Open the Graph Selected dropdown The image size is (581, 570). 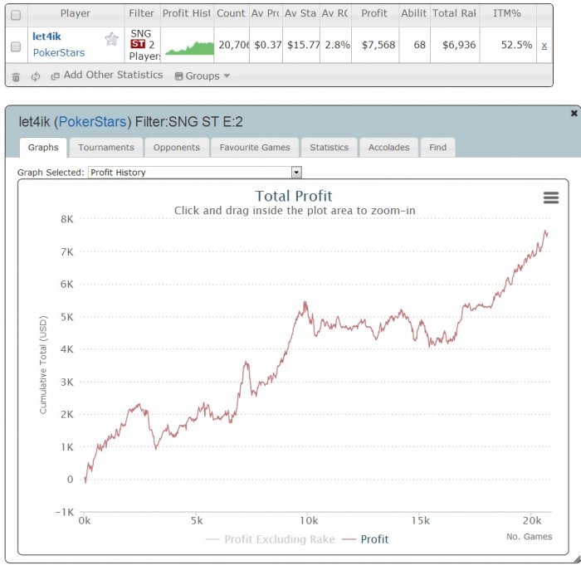tap(296, 173)
